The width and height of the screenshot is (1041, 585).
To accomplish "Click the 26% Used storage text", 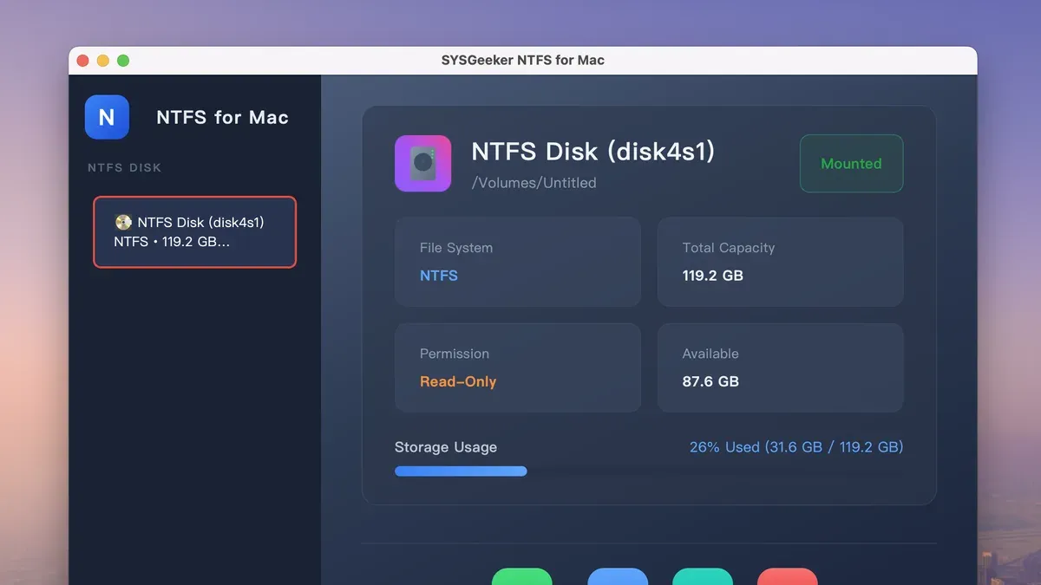I will pyautogui.click(x=796, y=447).
